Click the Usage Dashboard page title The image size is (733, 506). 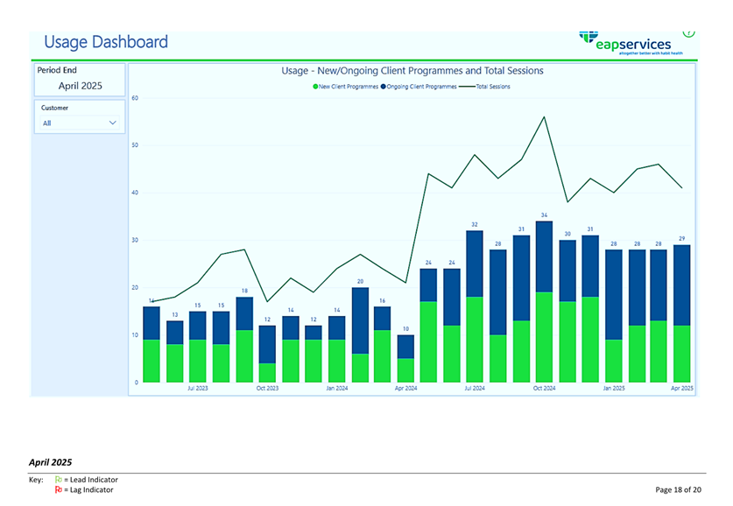point(105,42)
